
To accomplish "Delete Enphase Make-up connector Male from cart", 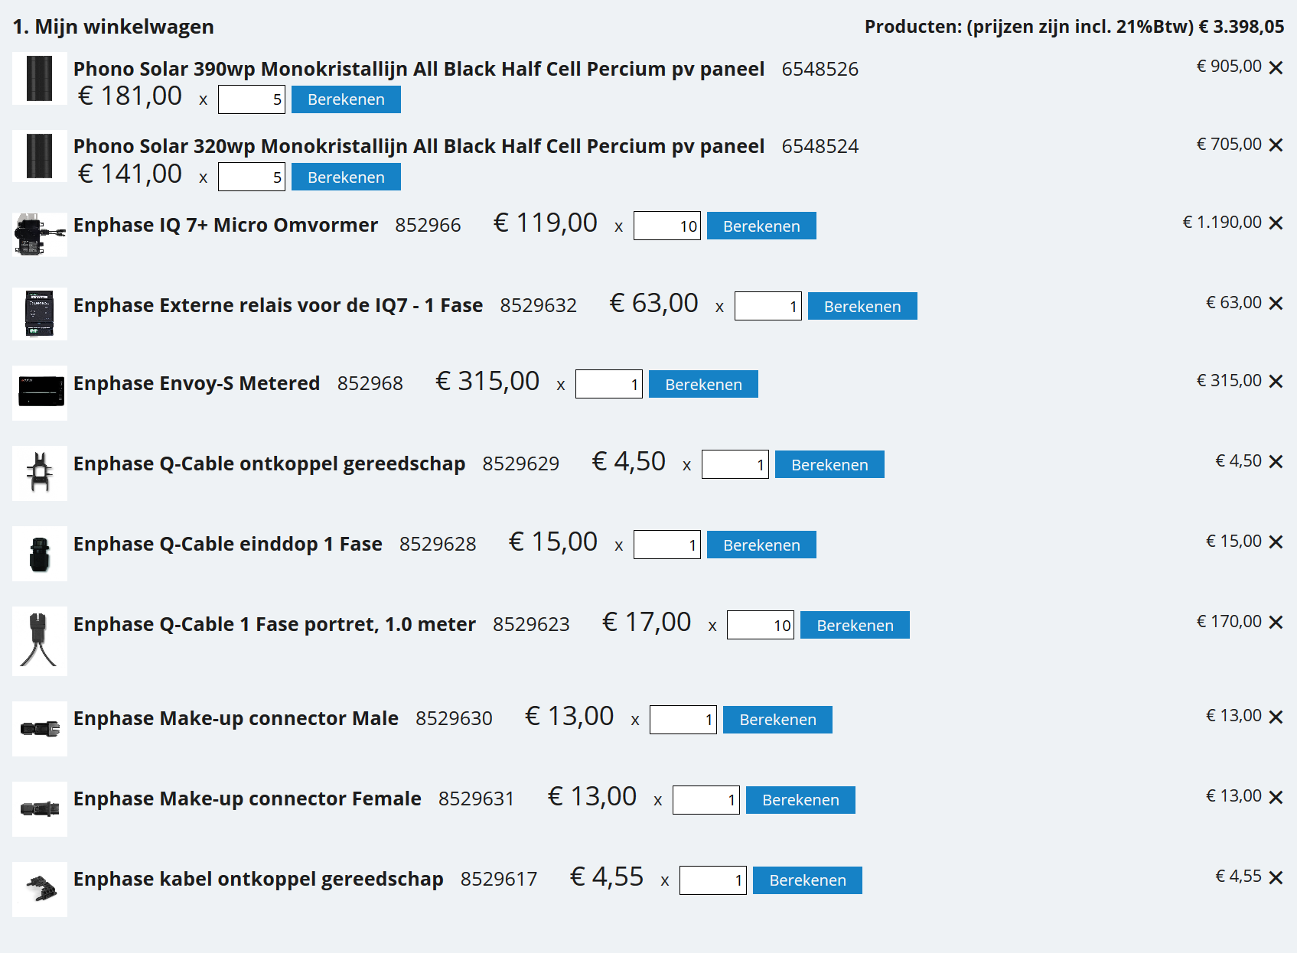I will [x=1276, y=717].
